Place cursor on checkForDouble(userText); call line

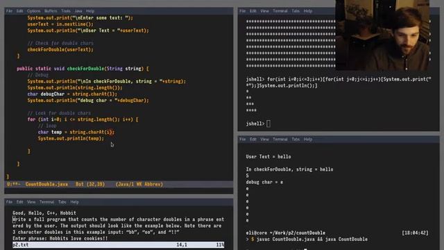pos(60,49)
